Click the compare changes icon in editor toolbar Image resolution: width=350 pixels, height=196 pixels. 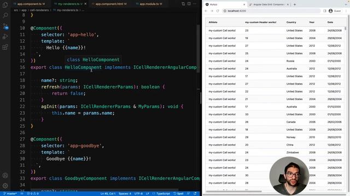[183, 4]
